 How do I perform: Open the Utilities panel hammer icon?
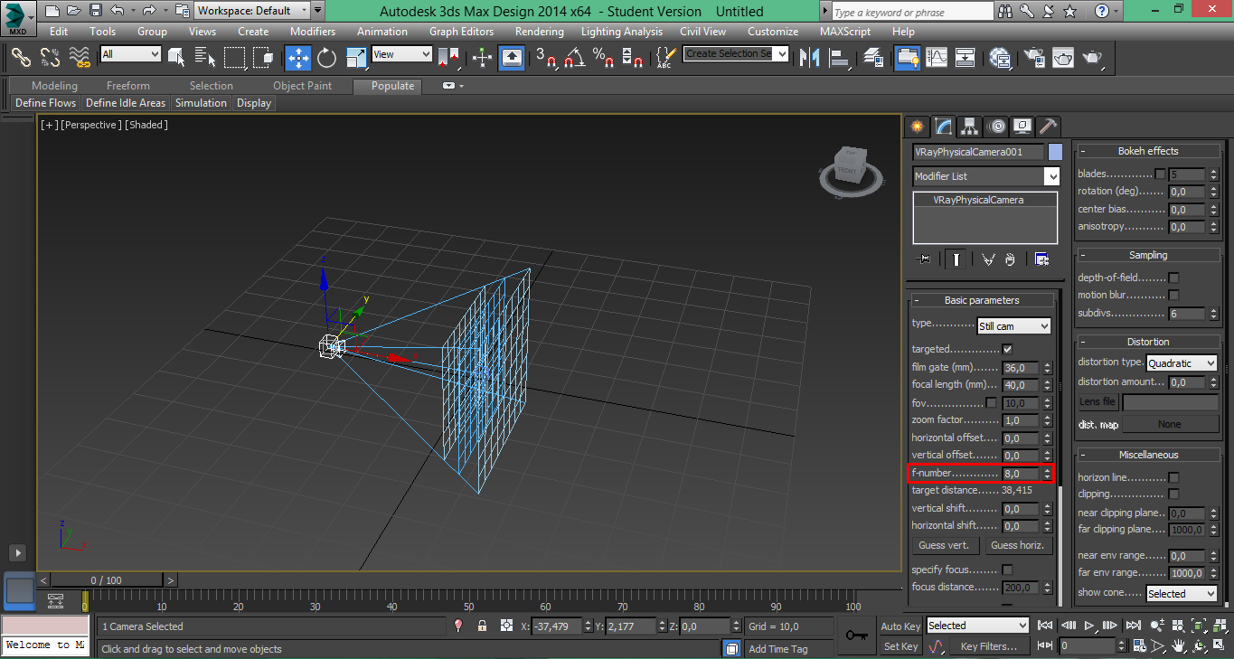(1048, 127)
